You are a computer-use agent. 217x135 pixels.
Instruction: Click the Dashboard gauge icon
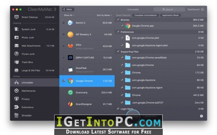(x=202, y=9)
